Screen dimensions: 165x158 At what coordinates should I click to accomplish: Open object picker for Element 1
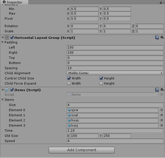point(162,115)
